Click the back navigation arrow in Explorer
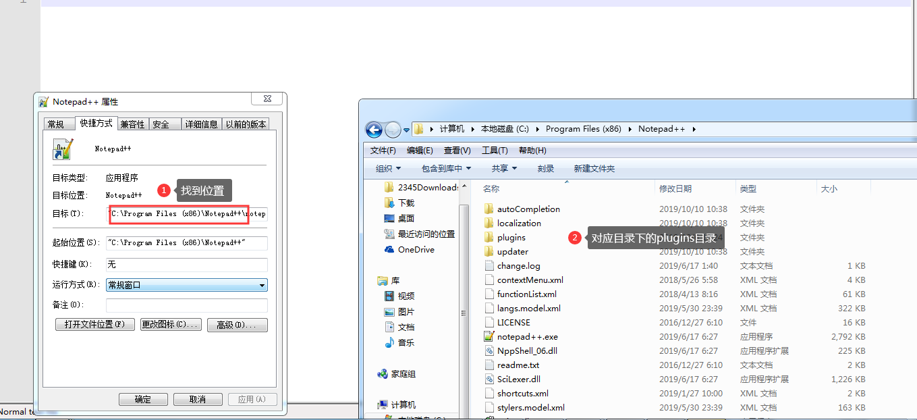 coord(373,129)
